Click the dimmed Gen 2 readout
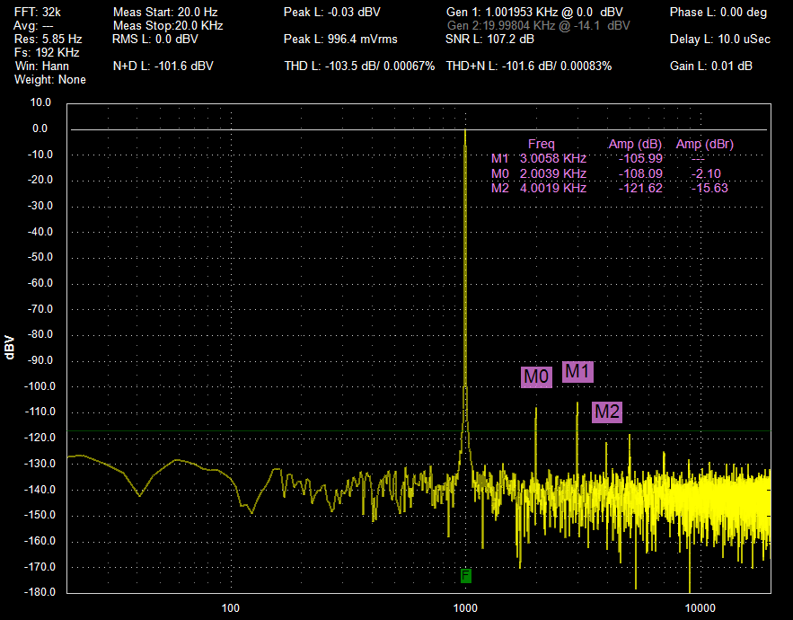Screen dimensions: 793x620 (539, 26)
